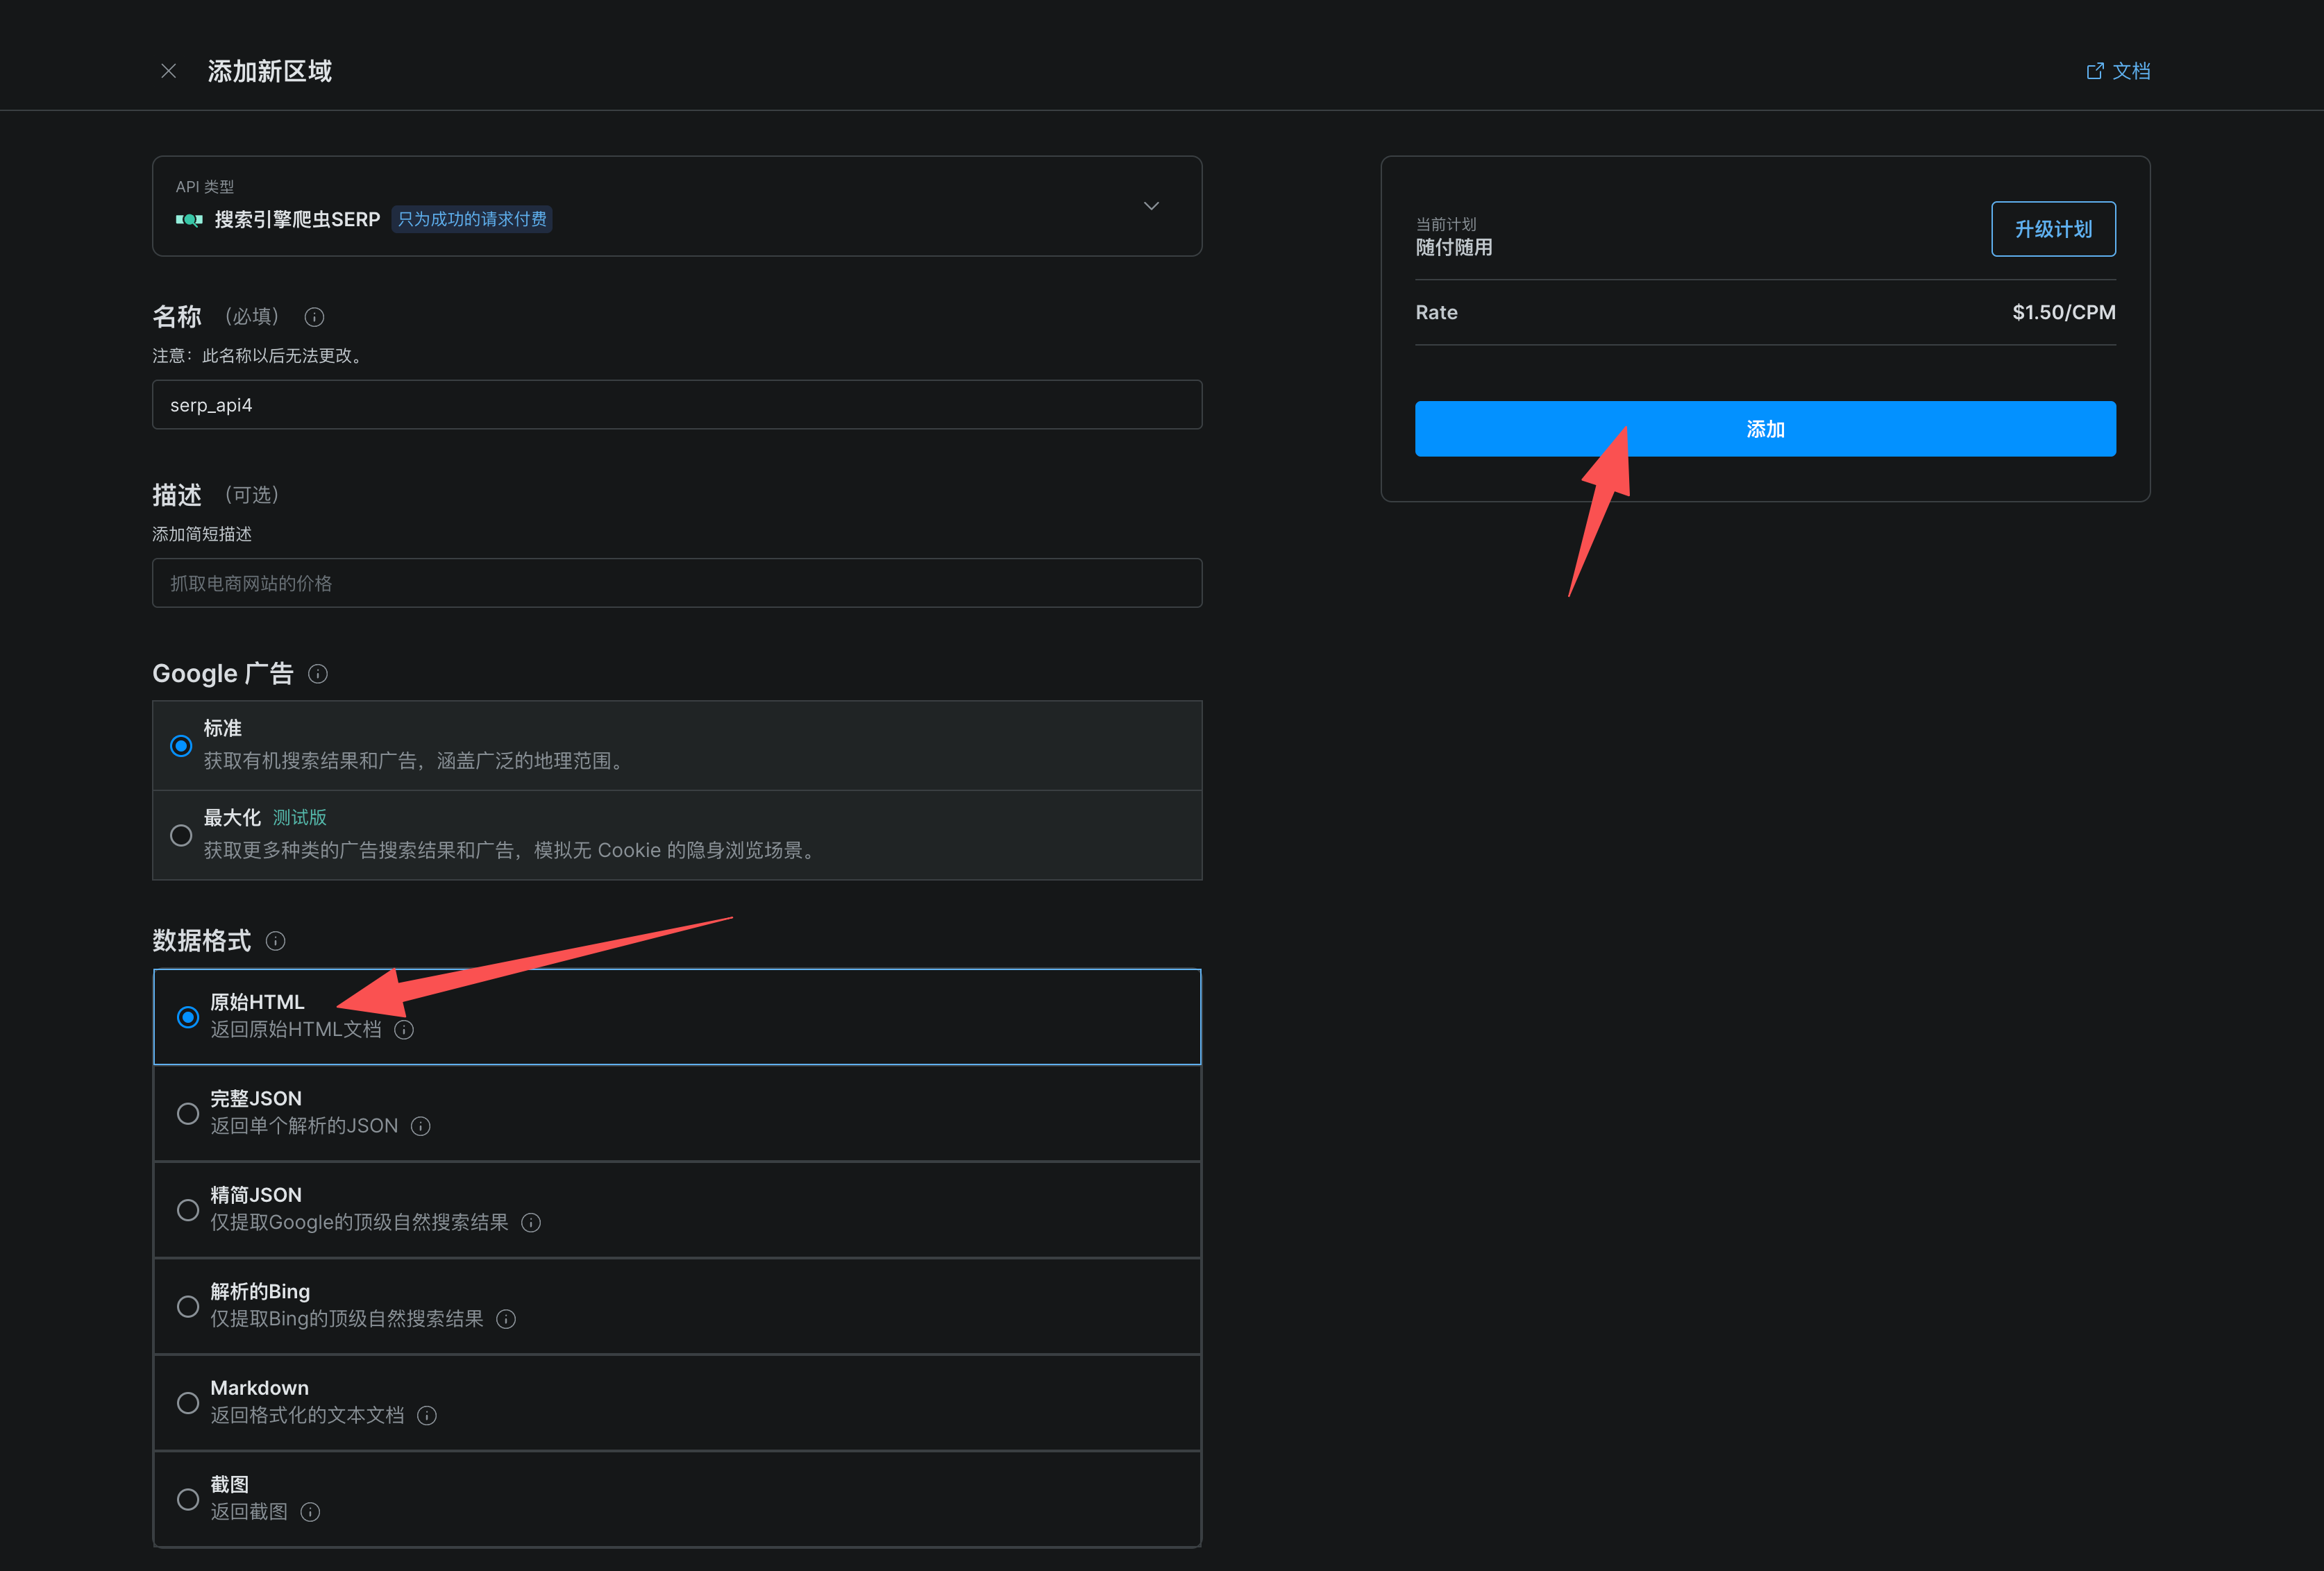Choose 完整JSON data format
Image resolution: width=2324 pixels, height=1571 pixels.
click(188, 1113)
